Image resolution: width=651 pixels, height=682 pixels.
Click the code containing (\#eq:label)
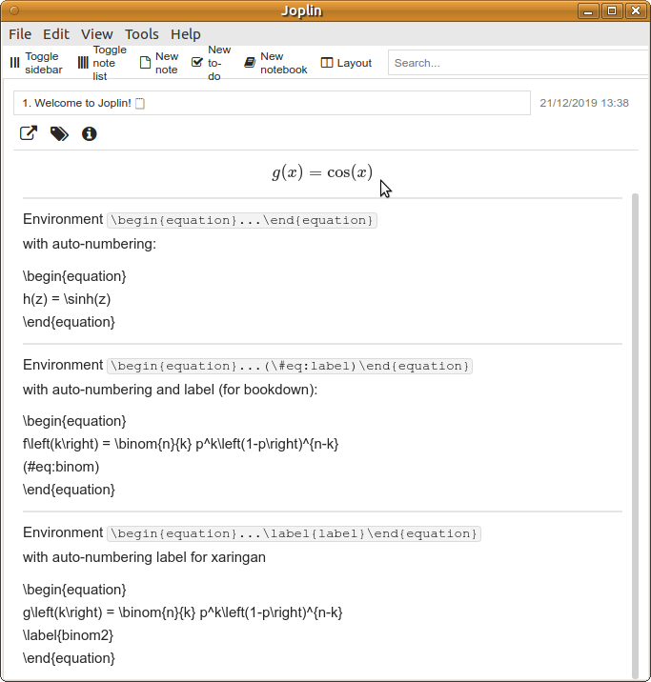290,366
